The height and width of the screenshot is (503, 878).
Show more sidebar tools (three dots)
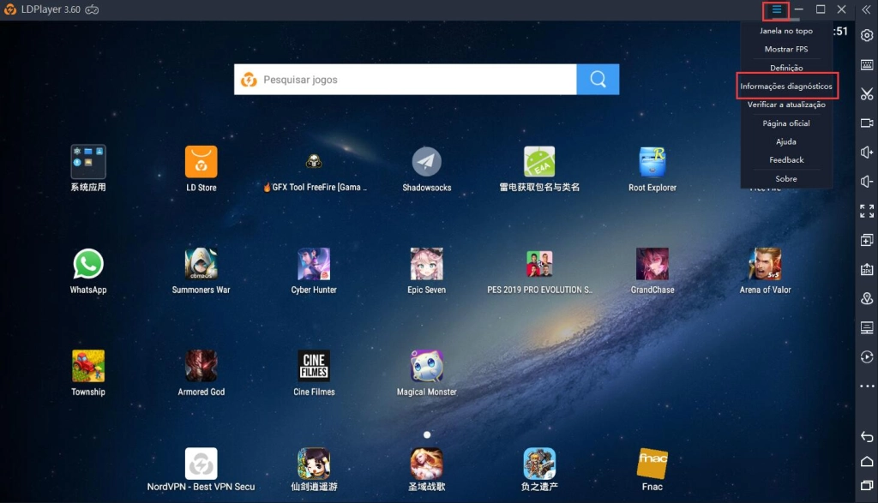[867, 386]
